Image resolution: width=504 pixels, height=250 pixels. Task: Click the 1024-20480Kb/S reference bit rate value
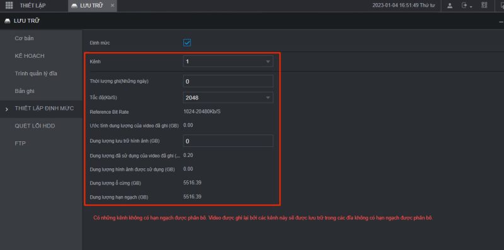pos(202,112)
